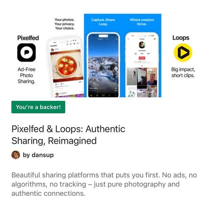Click the Where creators thrive tagline
The height and width of the screenshot is (205, 209).
pyautogui.click(x=142, y=22)
